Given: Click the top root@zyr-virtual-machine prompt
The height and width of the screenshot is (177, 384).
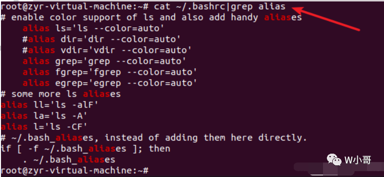Looking at the screenshot, I should pyautogui.click(x=75, y=6).
